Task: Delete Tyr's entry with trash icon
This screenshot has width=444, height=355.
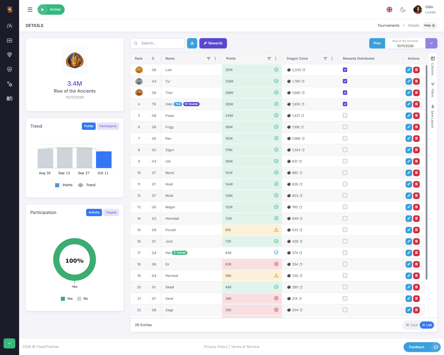Action: (416, 81)
